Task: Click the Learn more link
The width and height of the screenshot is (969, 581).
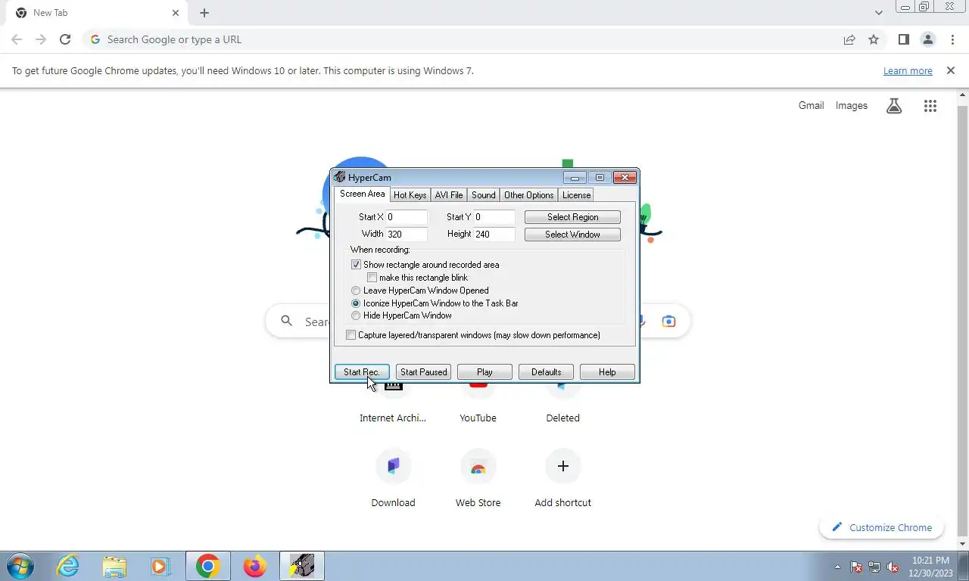Action: click(x=908, y=70)
